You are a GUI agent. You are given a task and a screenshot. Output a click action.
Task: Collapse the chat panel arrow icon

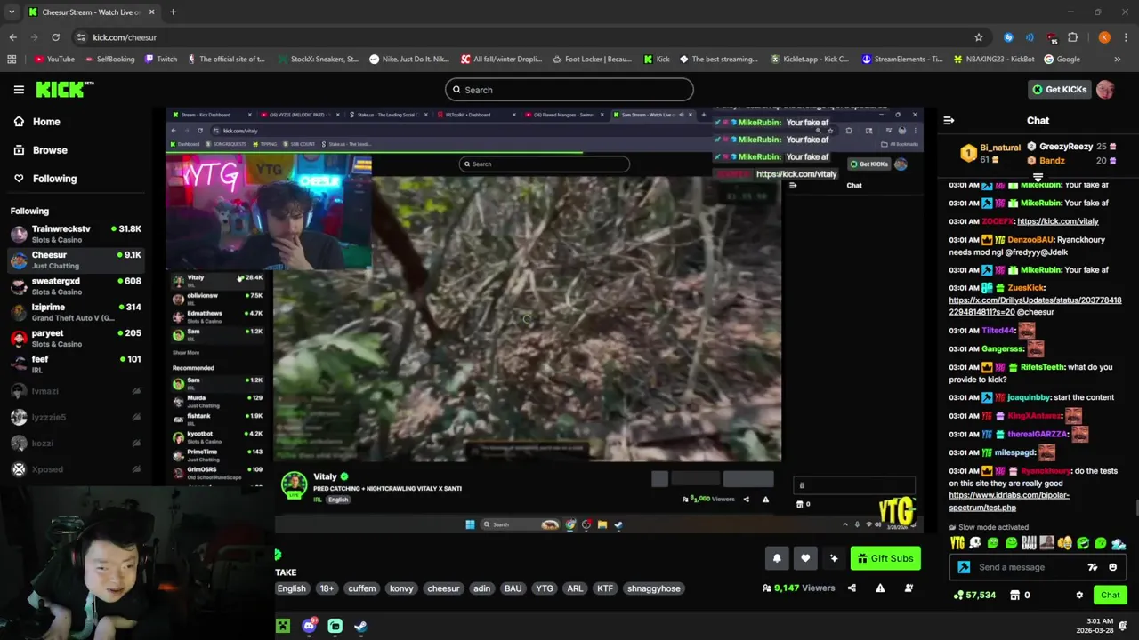point(949,120)
